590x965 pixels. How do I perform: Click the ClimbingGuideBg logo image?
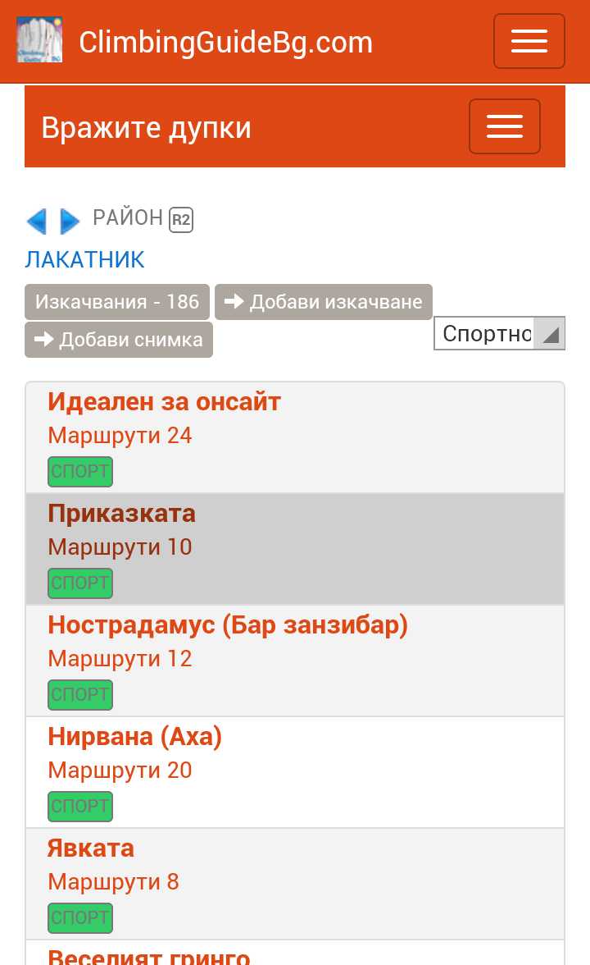(39, 40)
